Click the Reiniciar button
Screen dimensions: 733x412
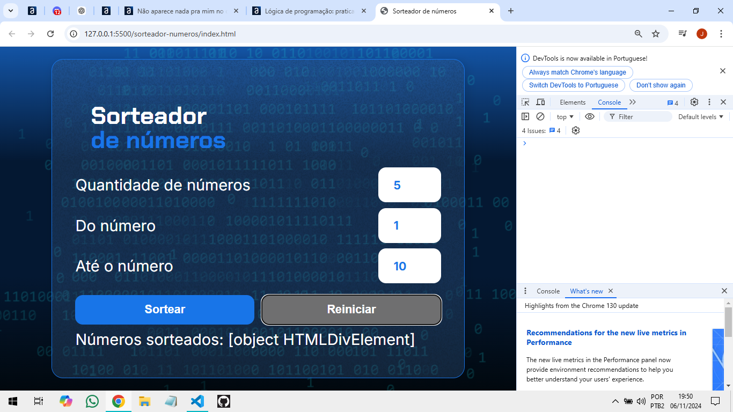[x=351, y=310]
